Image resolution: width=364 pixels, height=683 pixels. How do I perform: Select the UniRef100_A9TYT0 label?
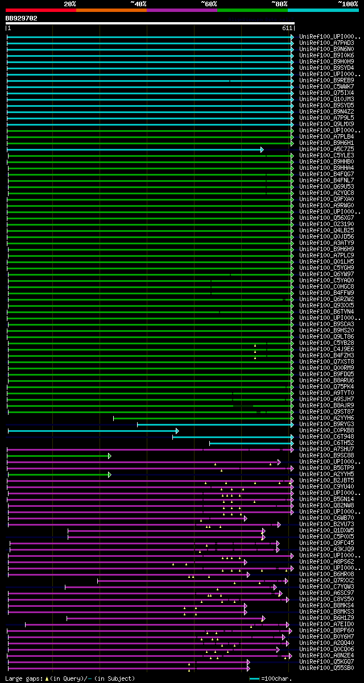[x=327, y=393]
